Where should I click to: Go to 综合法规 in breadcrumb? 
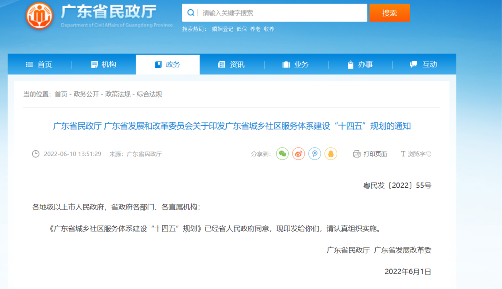149,94
